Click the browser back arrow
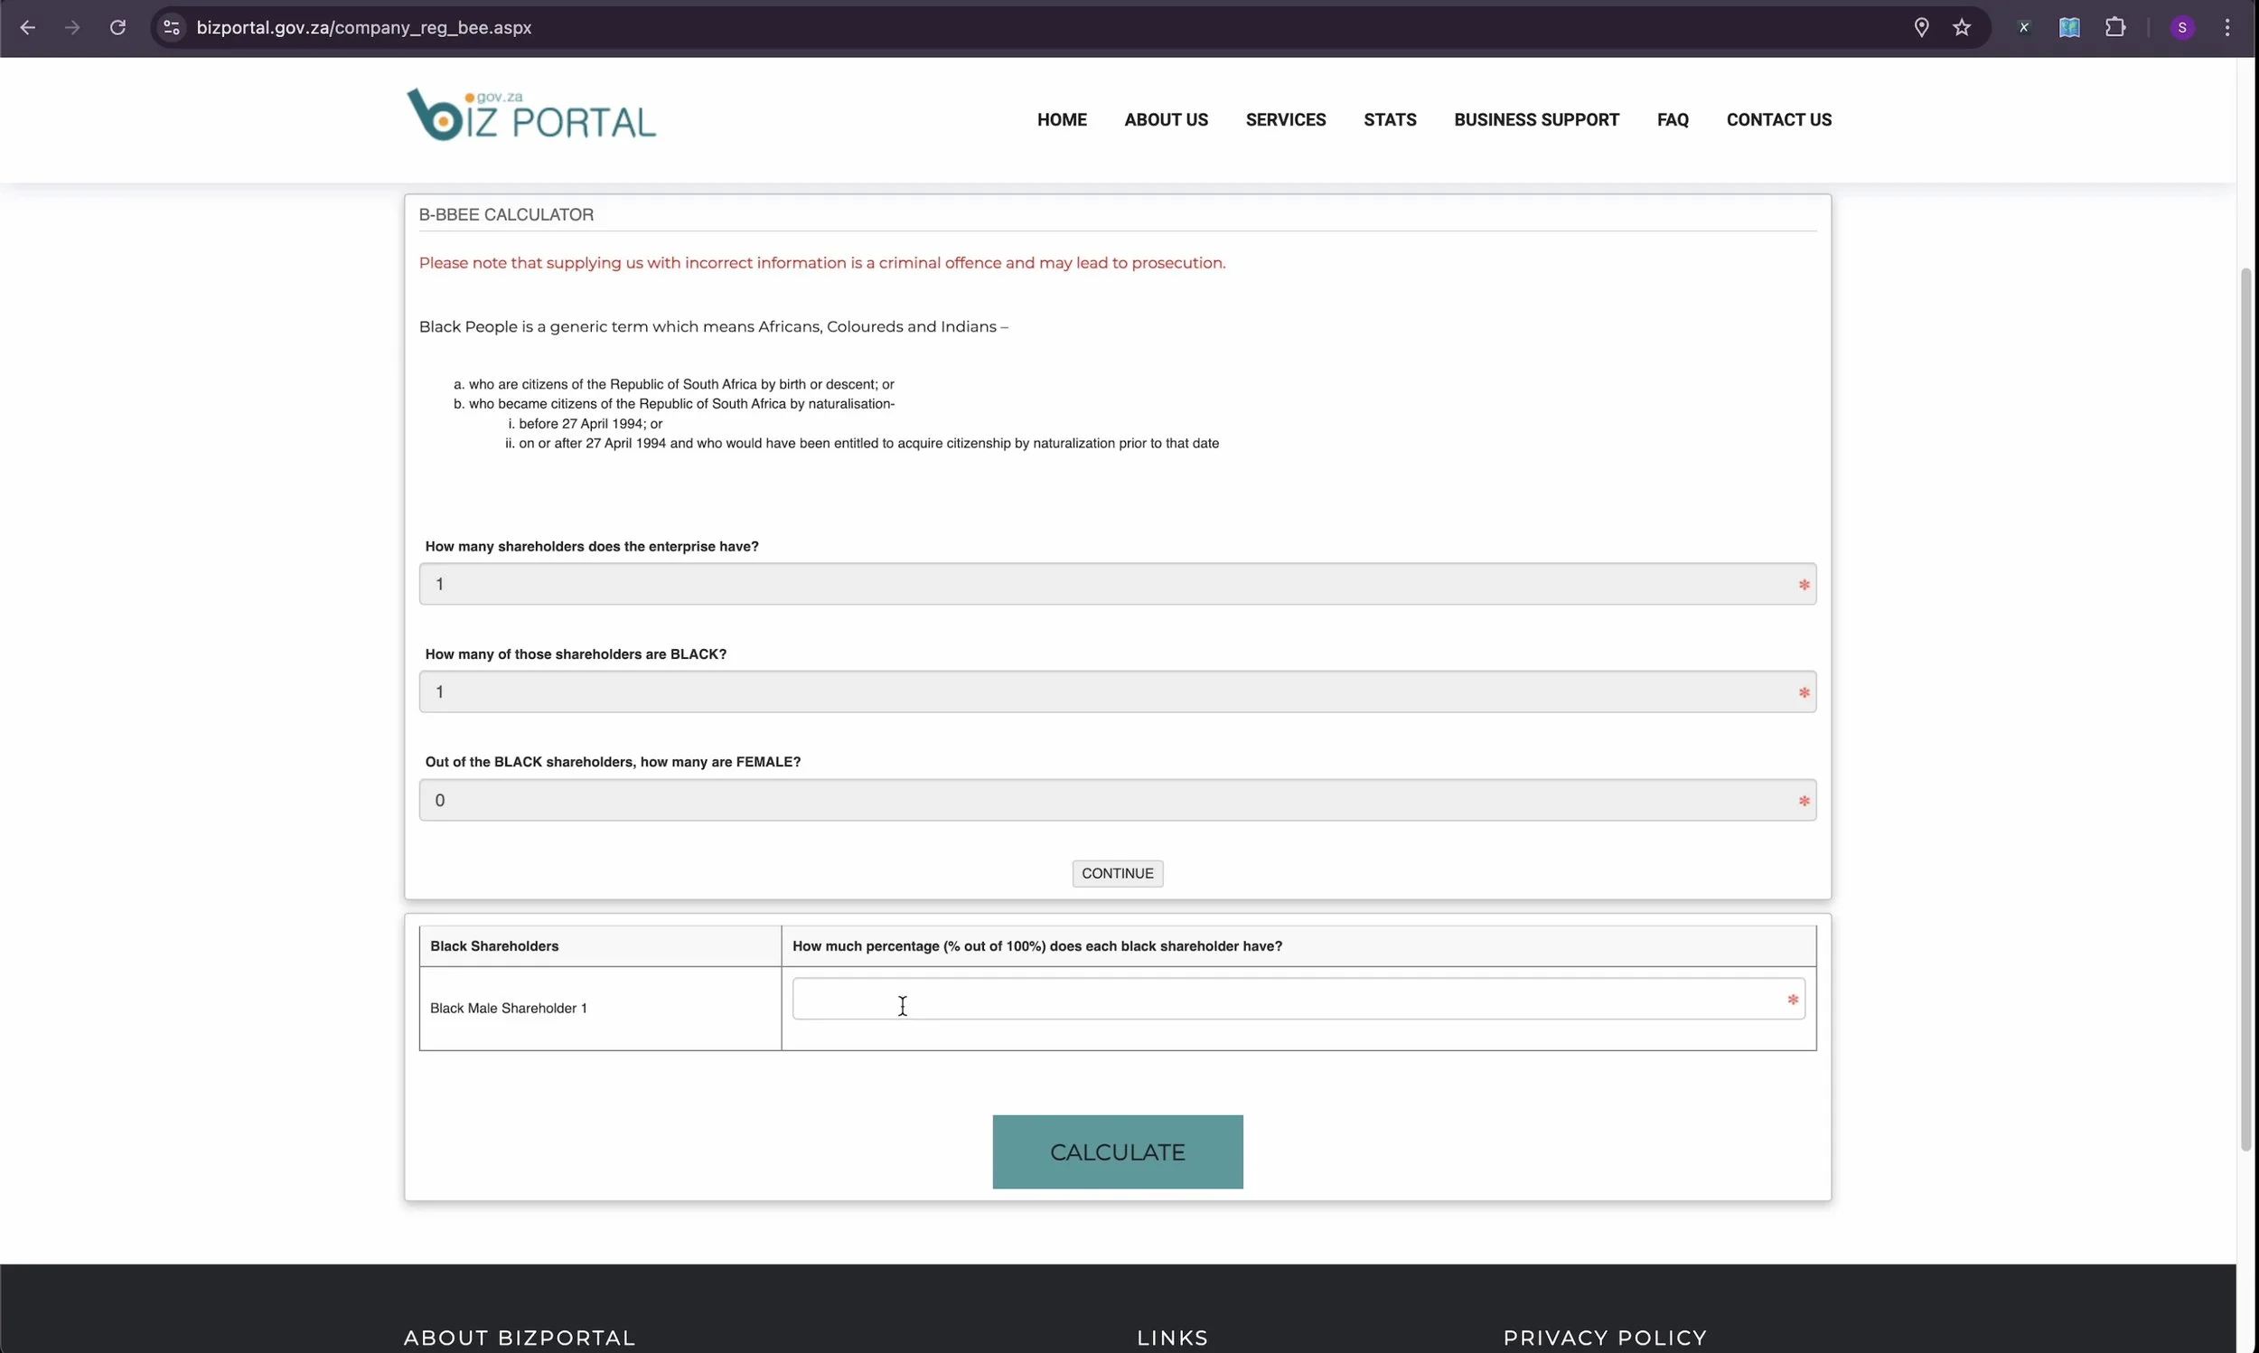This screenshot has width=2259, height=1353. (x=27, y=27)
